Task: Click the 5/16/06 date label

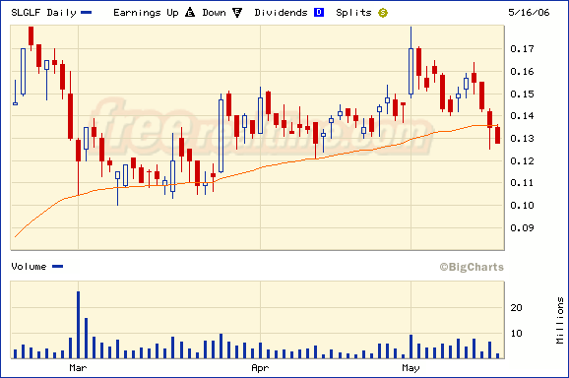Action: 529,13
